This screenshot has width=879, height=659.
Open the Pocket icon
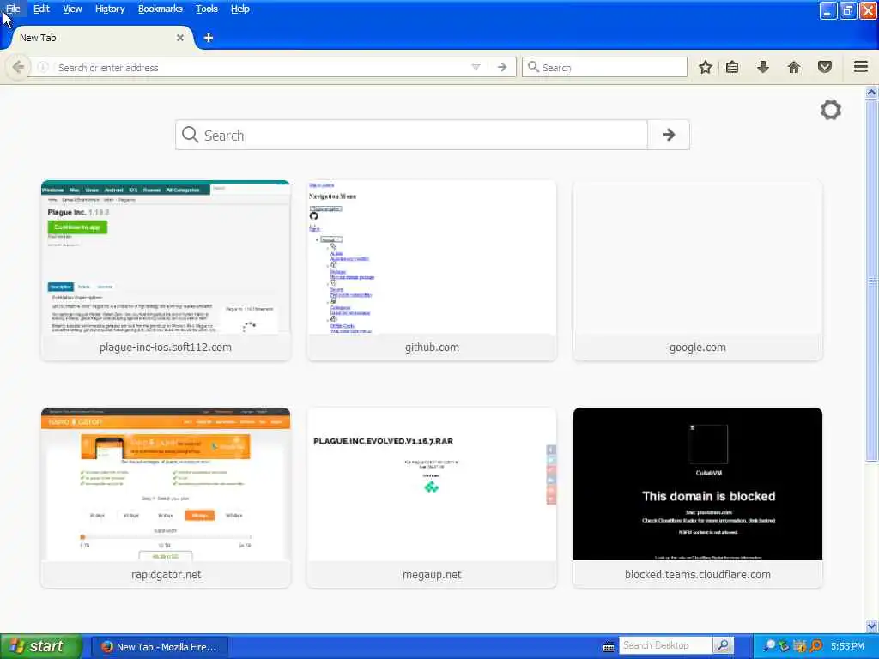[x=825, y=67]
